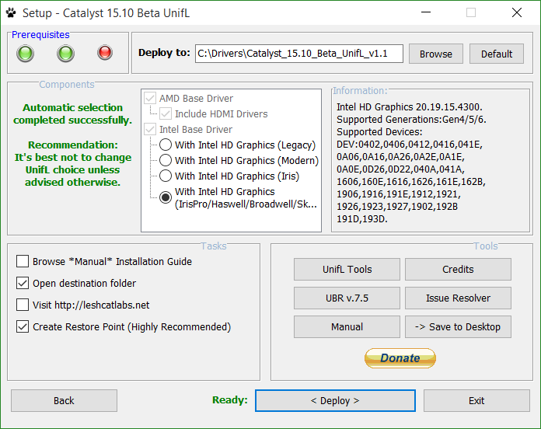Click the 'Ready:' status label
The width and height of the screenshot is (541, 429).
[x=230, y=400]
